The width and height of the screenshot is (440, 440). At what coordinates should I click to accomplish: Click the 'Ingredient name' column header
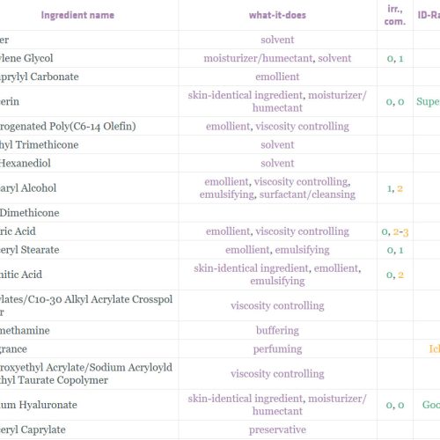coord(77,15)
